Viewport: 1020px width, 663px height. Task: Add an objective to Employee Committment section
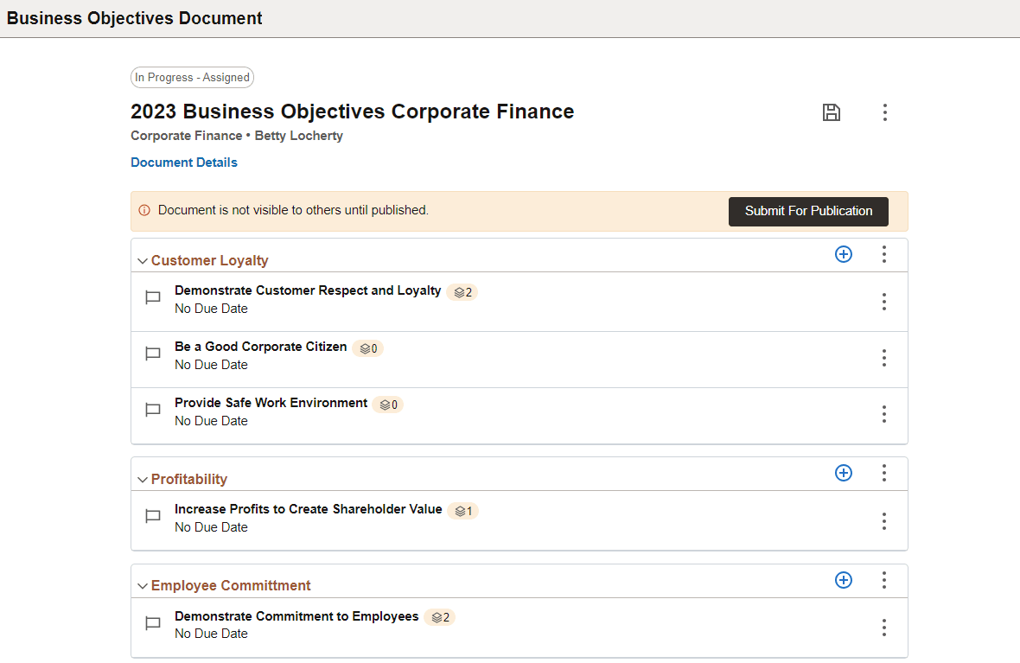843,580
